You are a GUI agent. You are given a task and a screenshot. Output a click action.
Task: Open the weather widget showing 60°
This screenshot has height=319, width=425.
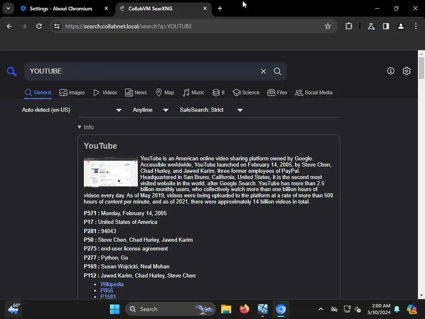pos(14,309)
